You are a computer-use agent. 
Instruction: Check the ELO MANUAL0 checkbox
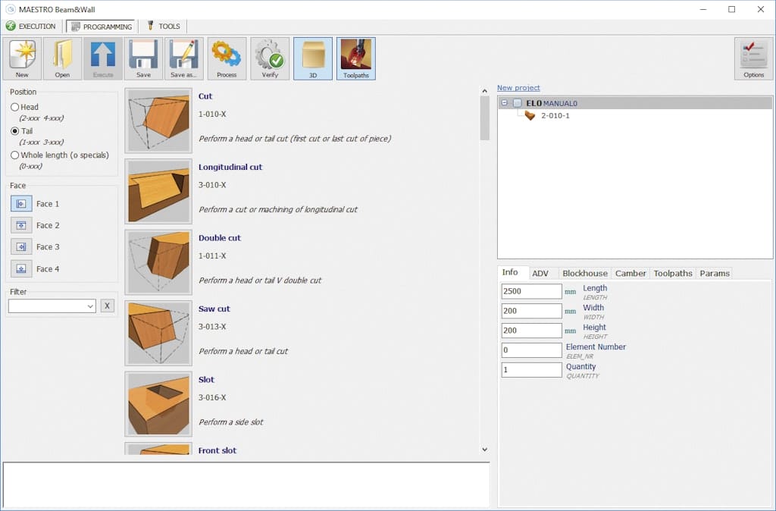[517, 103]
